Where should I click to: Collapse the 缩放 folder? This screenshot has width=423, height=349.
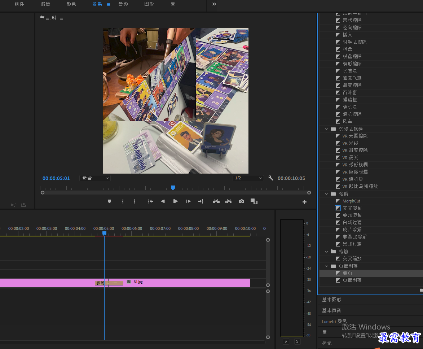point(326,252)
